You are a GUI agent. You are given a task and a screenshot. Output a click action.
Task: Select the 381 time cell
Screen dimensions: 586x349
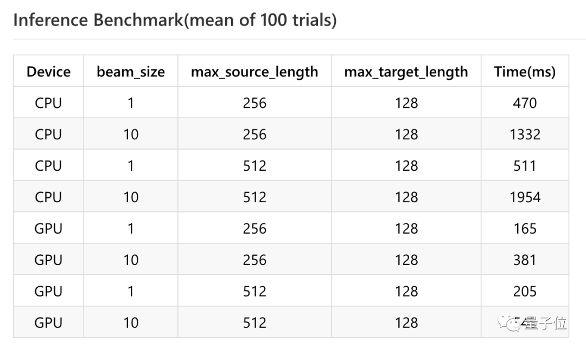click(525, 260)
